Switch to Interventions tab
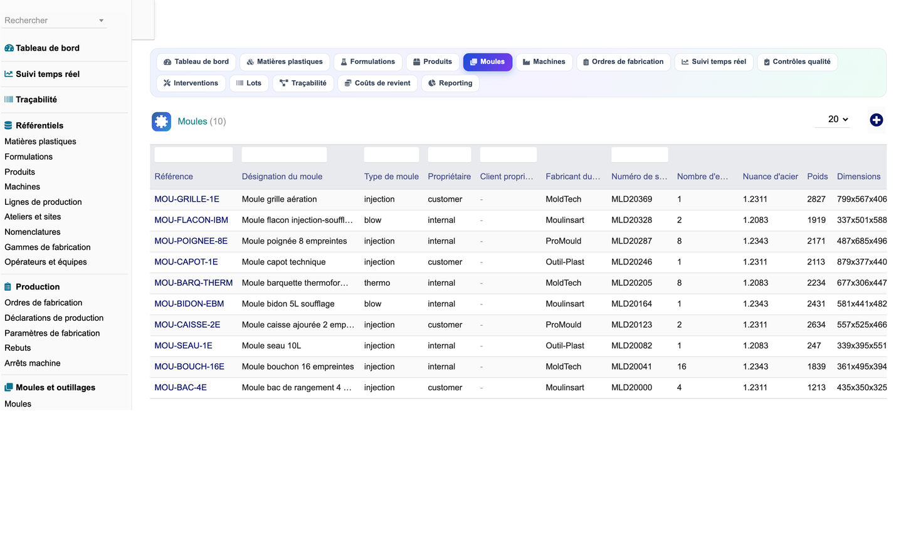The width and height of the screenshot is (906, 560). pos(191,83)
